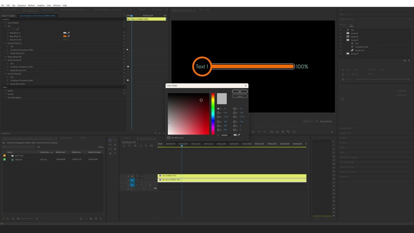Select the Green channel radio button
This screenshot has height=233, width=414.
tap(218, 126)
